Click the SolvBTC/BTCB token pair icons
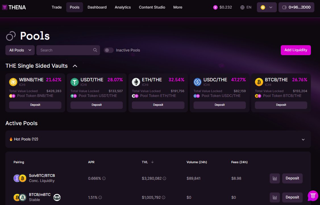The height and width of the screenshot is (205, 320). point(20,178)
